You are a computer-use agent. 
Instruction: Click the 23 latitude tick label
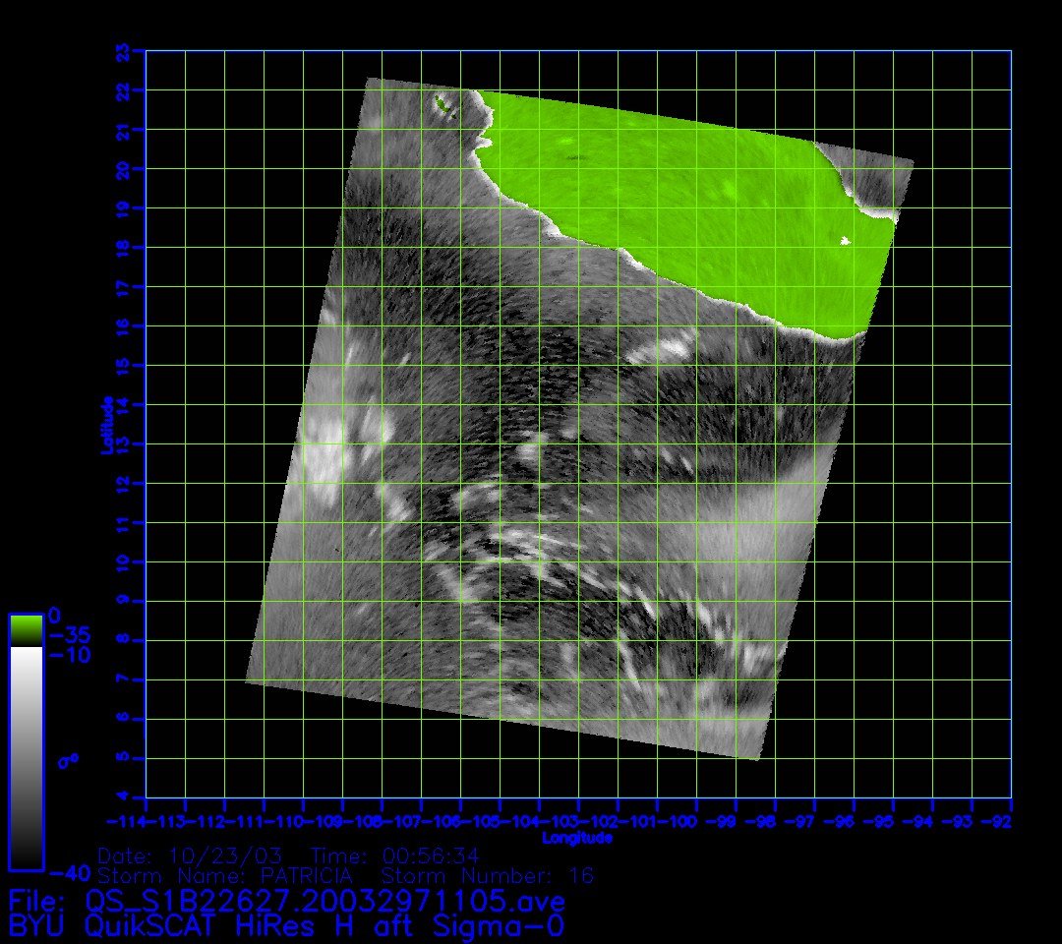tap(122, 50)
